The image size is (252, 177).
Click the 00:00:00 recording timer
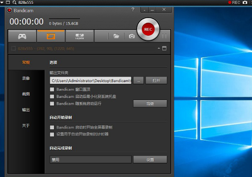click(26, 22)
